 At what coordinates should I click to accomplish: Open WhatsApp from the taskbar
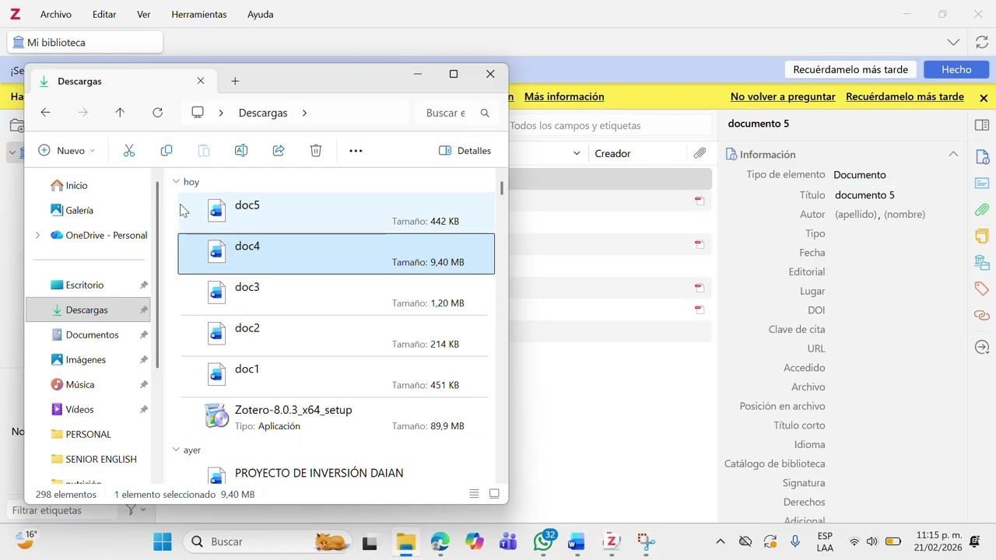(543, 541)
